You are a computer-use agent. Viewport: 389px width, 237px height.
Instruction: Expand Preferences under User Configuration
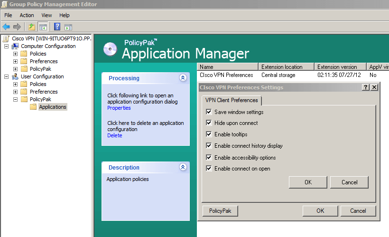[x=15, y=92]
